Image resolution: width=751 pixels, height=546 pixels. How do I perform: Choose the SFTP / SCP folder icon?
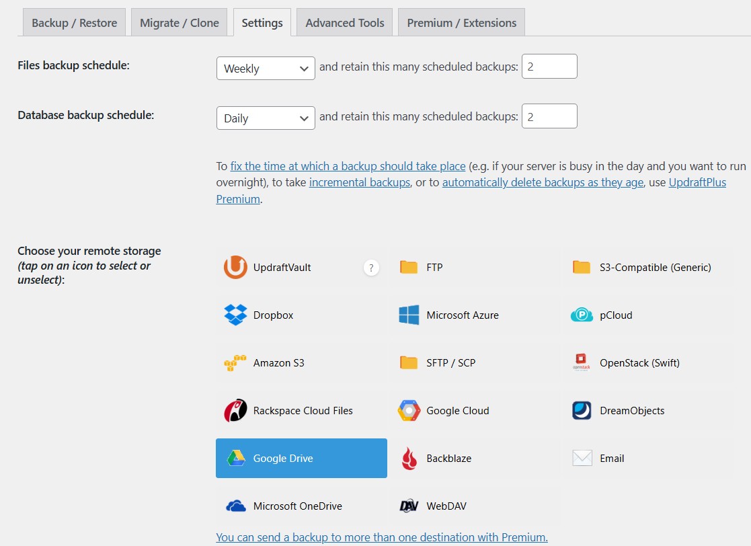(409, 362)
